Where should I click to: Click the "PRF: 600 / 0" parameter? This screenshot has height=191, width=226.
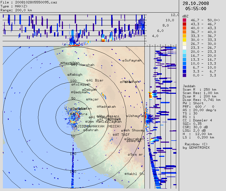(x=198, y=107)
